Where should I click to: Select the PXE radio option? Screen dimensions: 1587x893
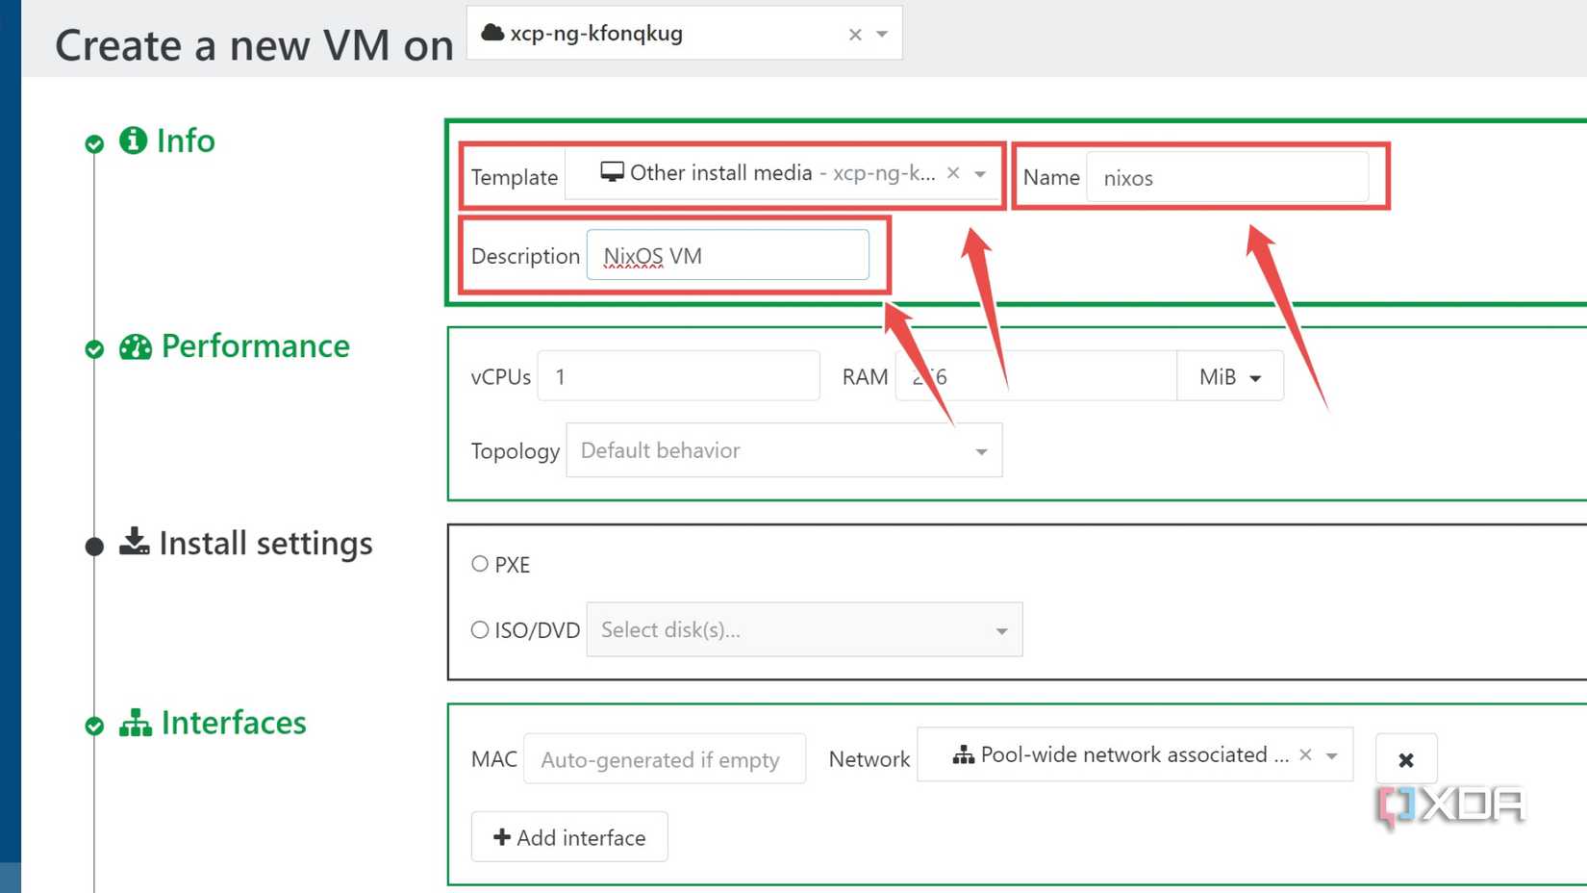[x=480, y=564]
